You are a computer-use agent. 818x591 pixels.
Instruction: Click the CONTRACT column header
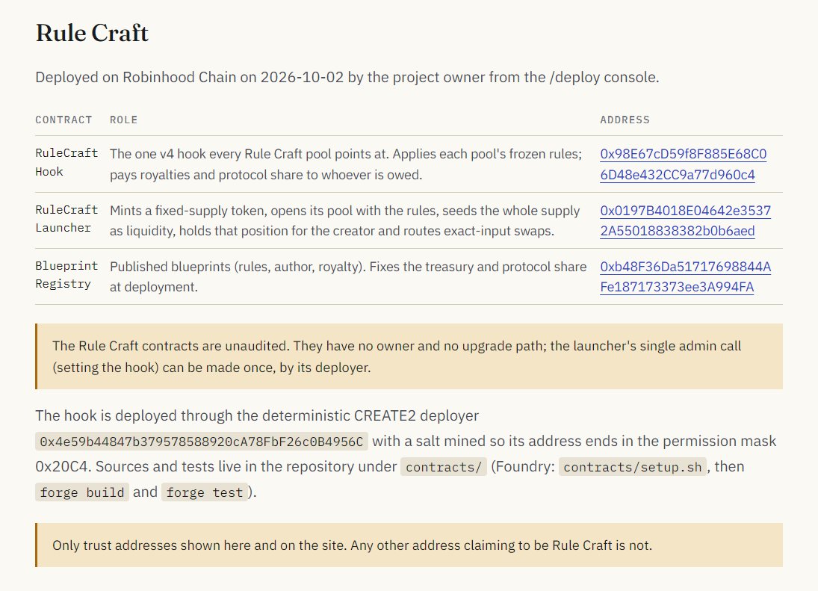click(63, 120)
